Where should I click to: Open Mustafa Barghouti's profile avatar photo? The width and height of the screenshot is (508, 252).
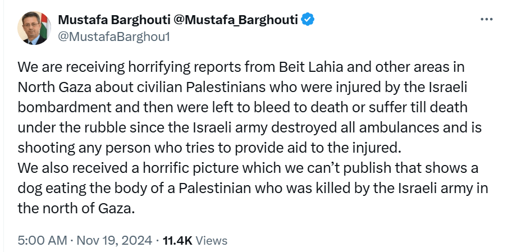34,28
